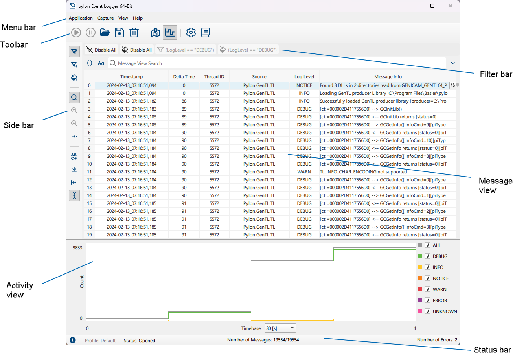Image resolution: width=515 pixels, height=354 pixels.
Task: Click the red WARN legend color swatch
Action: [x=420, y=289]
